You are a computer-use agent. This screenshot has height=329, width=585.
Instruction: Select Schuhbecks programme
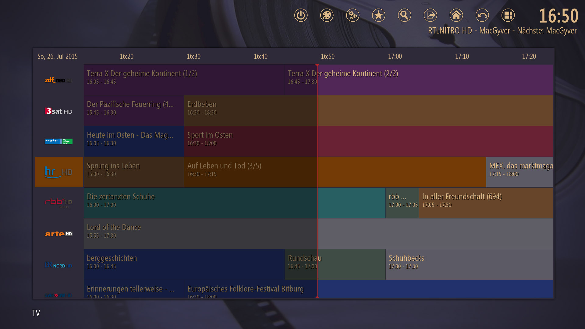point(470,264)
